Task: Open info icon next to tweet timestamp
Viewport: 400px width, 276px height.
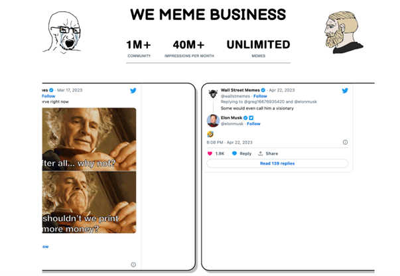Action: pyautogui.click(x=345, y=142)
